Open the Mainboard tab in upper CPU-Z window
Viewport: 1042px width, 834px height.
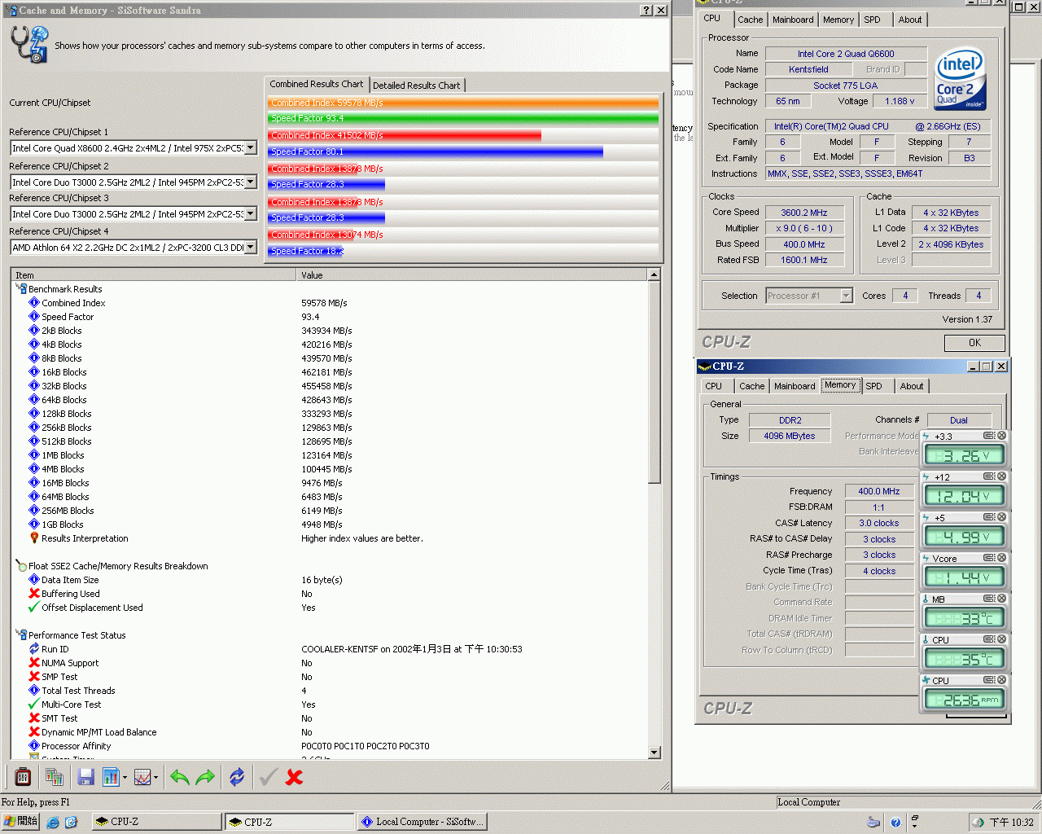793,20
